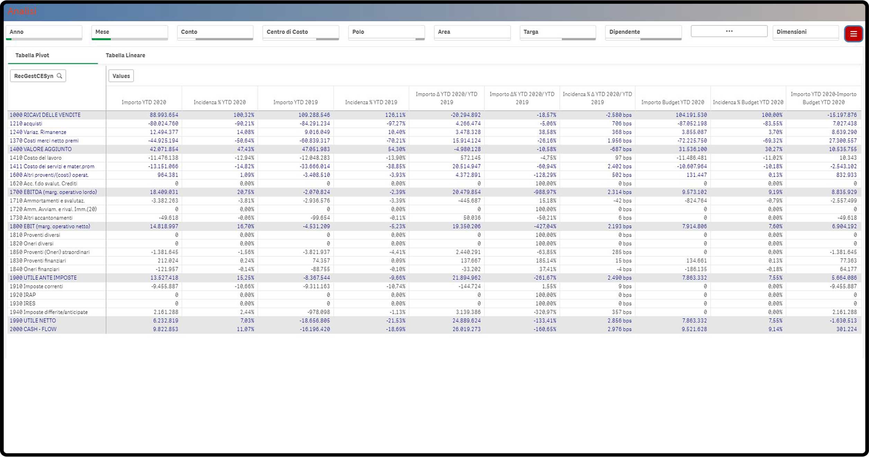Click the Dimensioni selector
The width and height of the screenshot is (869, 457).
(x=805, y=32)
